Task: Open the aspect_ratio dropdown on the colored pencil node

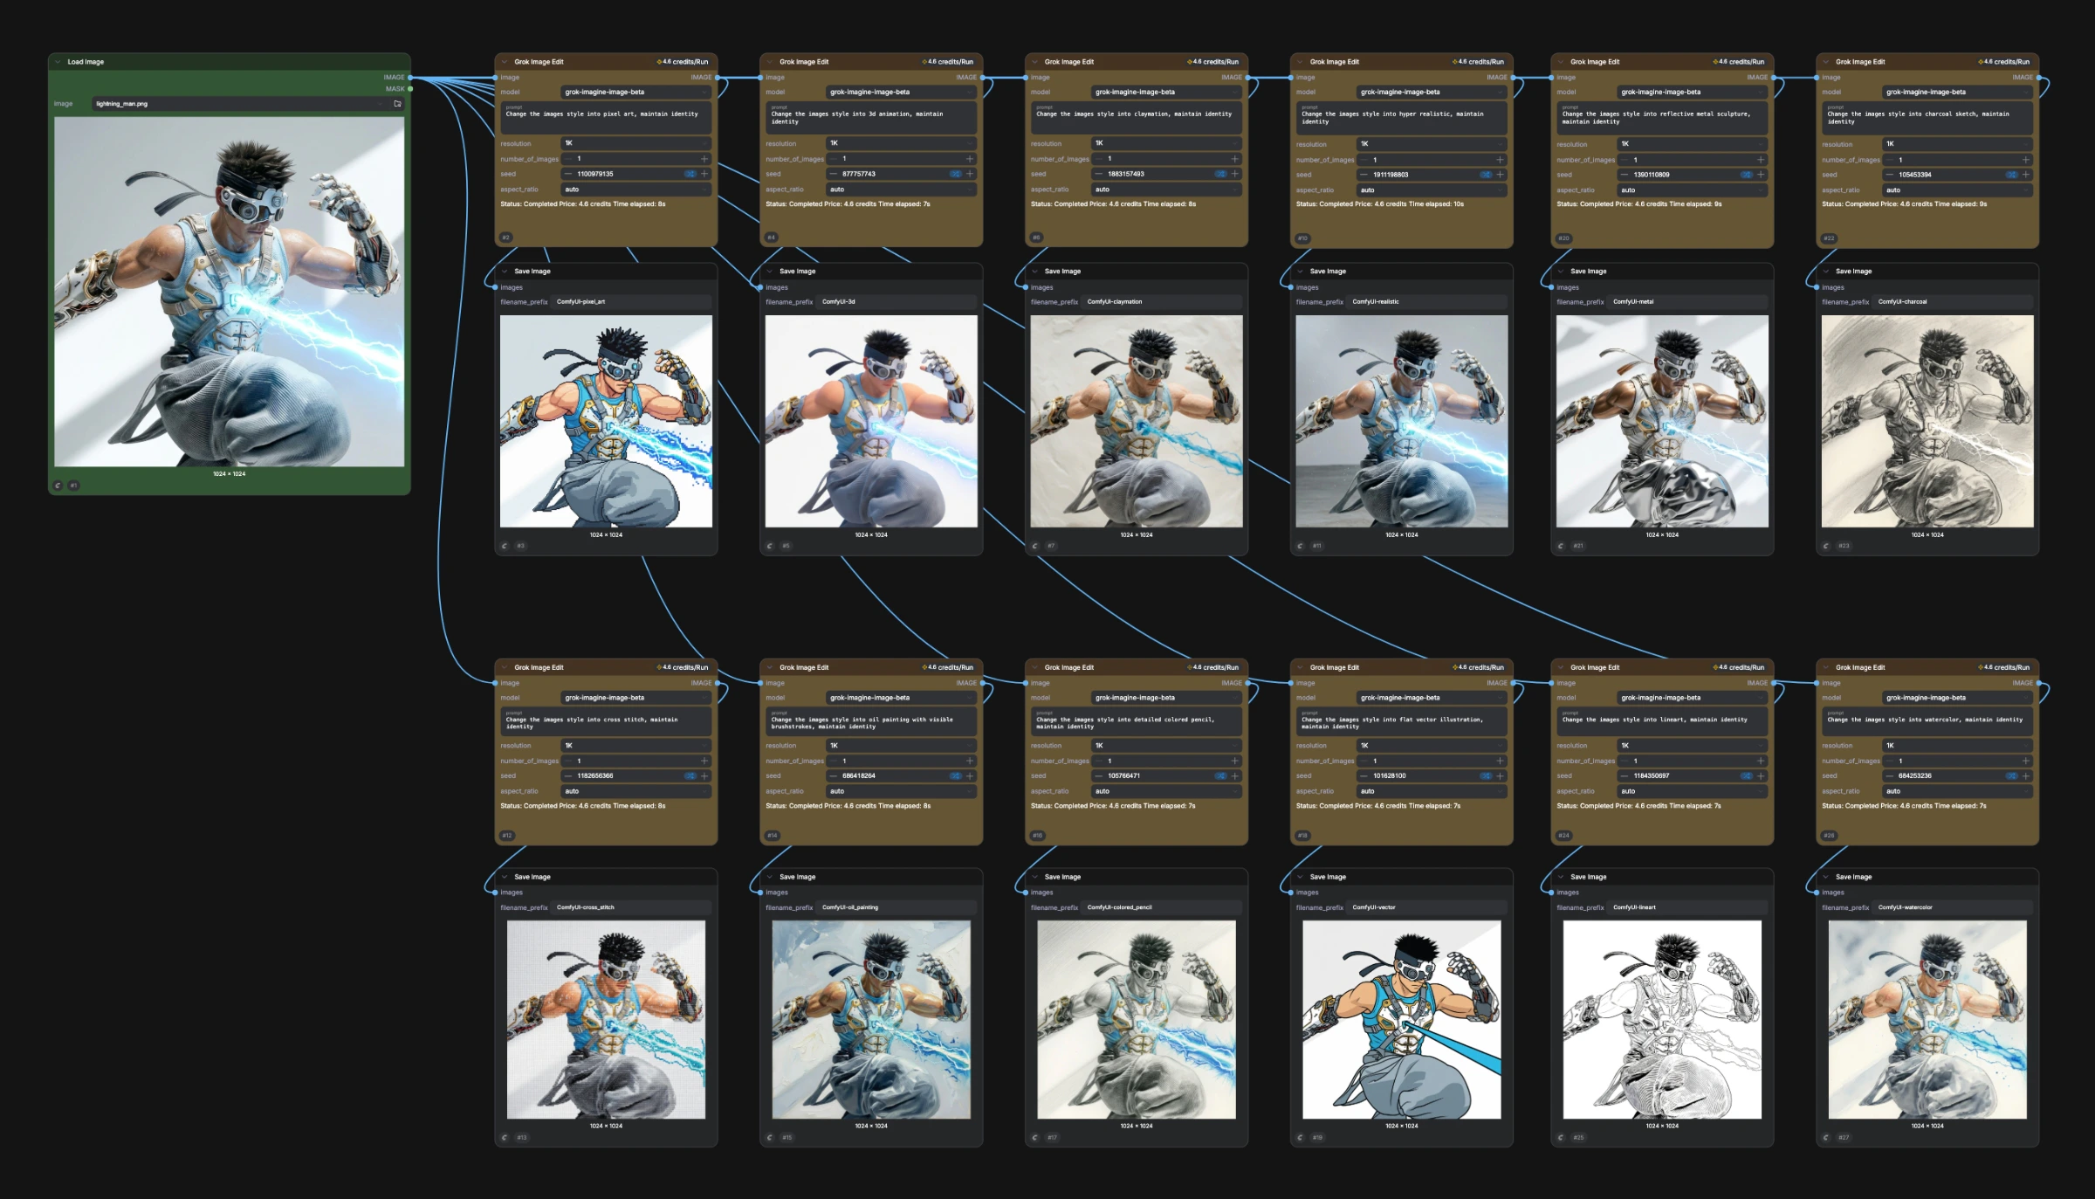Action: 1165,791
